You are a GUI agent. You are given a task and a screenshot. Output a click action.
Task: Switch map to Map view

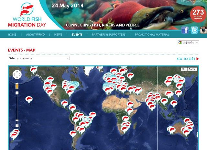click(x=184, y=69)
